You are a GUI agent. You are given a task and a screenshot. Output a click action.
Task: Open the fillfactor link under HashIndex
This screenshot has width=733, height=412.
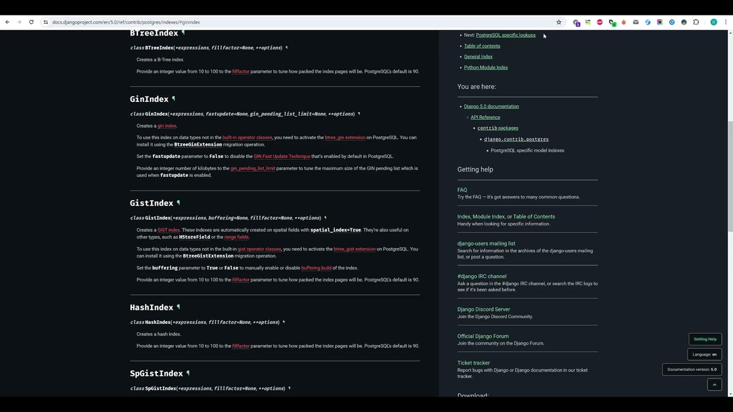click(x=241, y=346)
